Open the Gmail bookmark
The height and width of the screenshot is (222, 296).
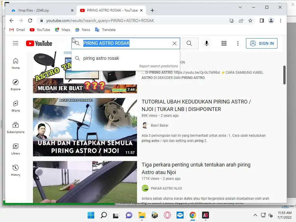click(x=17, y=30)
